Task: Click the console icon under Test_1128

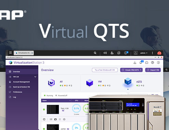Action: pyautogui.click(x=51, y=119)
